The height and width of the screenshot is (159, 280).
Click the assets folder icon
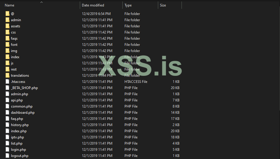coord(7,26)
